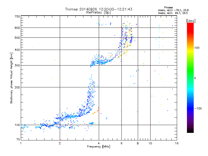The height and width of the screenshot is (156, 208).
Task: Click the y-axis '300' tick label
Action: coord(17,66)
